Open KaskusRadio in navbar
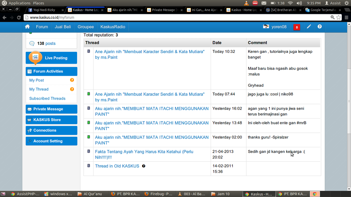Screen dimensions: 351x197 pos(113,27)
